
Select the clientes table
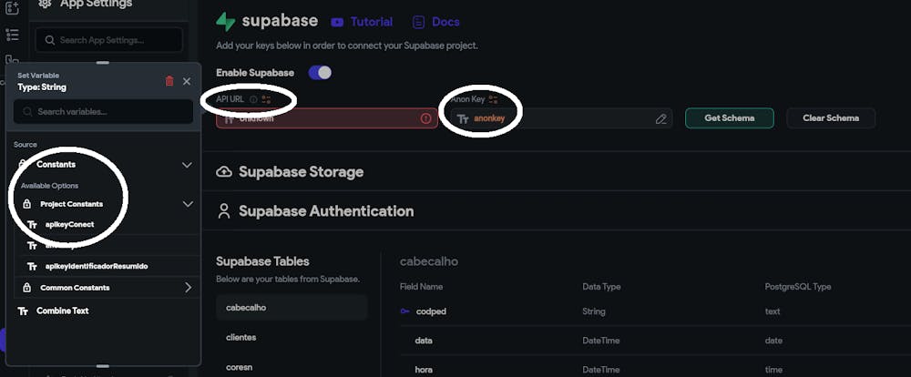coord(241,337)
